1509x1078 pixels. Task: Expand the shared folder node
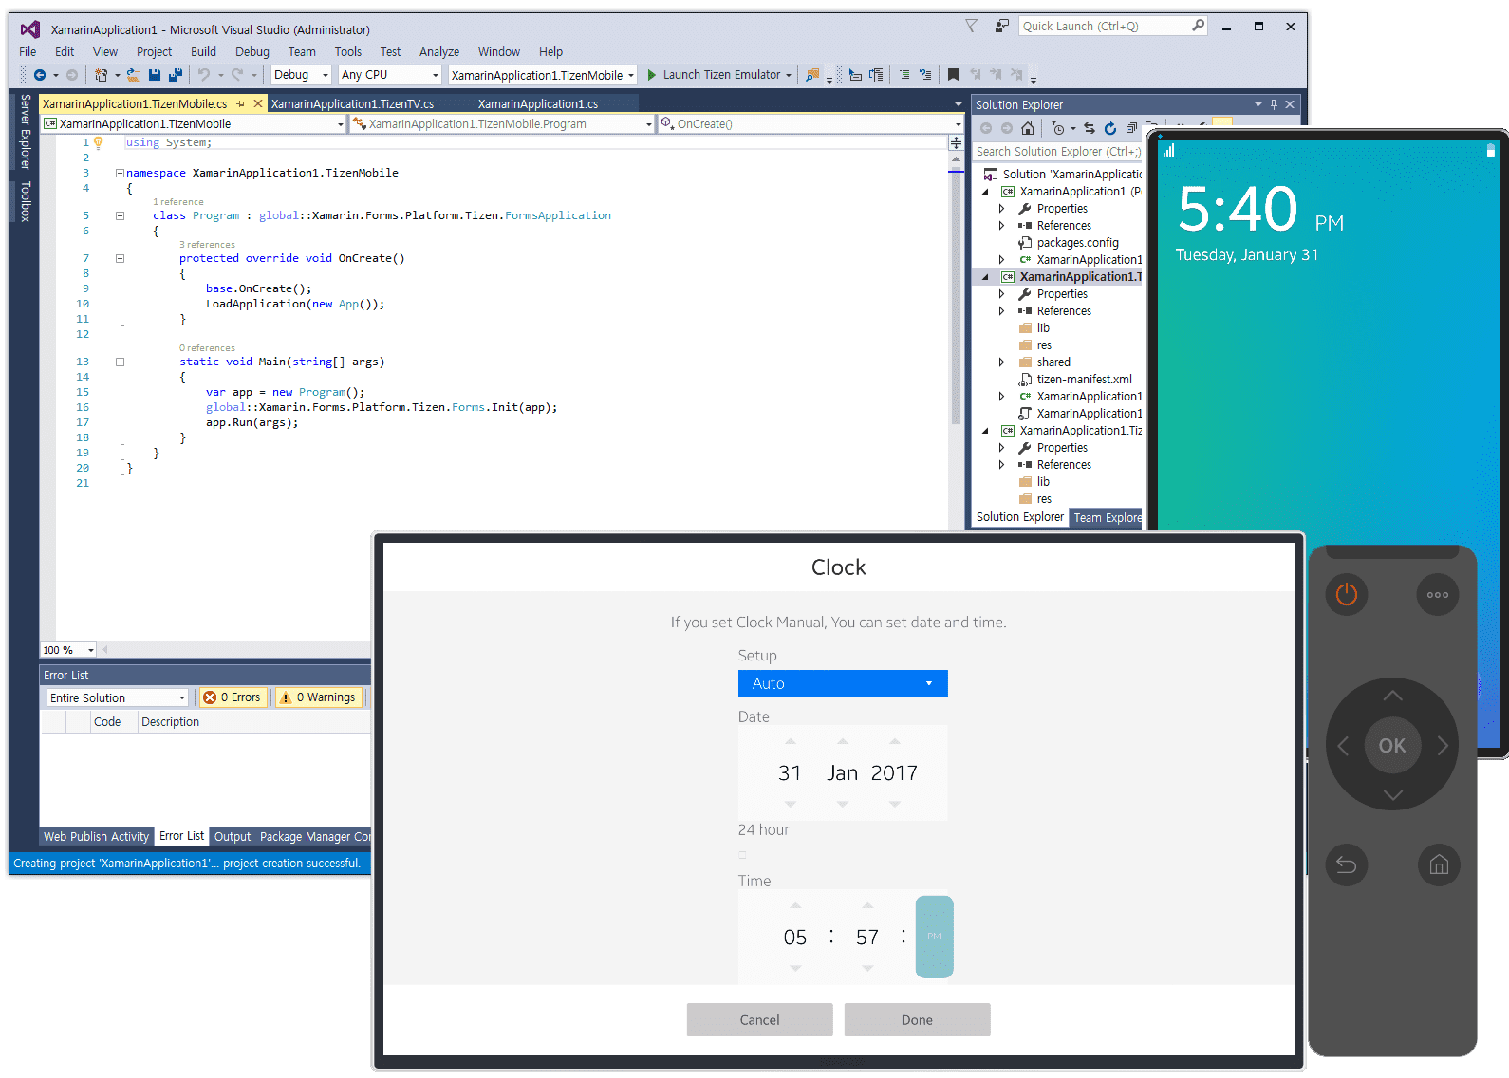coord(1001,362)
